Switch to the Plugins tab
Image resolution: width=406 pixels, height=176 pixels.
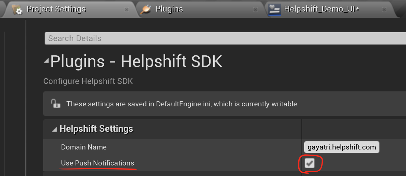click(169, 9)
